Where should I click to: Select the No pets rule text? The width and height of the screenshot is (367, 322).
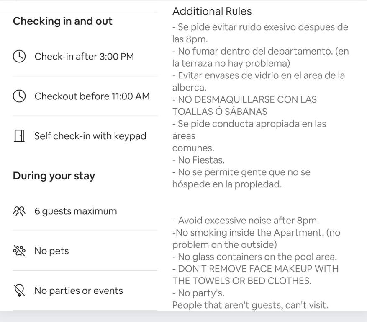pyautogui.click(x=51, y=251)
